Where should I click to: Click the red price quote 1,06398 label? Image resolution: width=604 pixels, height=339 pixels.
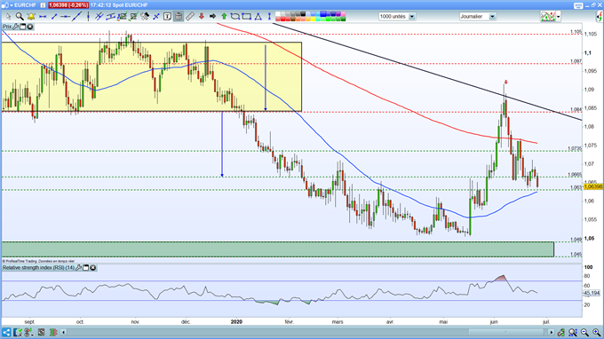tap(68, 5)
